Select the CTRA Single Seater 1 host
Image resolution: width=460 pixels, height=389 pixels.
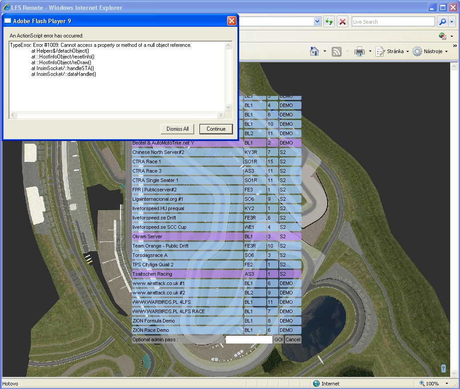pos(216,180)
